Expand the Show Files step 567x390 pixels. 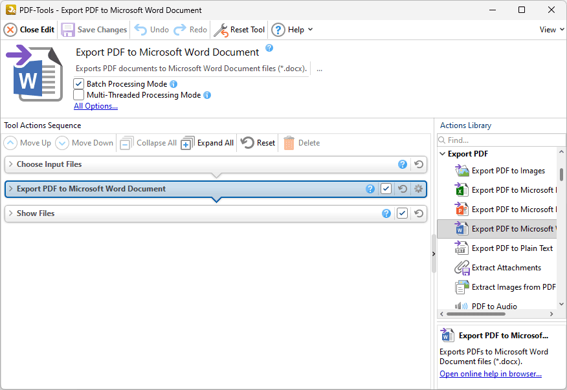pyautogui.click(x=10, y=213)
